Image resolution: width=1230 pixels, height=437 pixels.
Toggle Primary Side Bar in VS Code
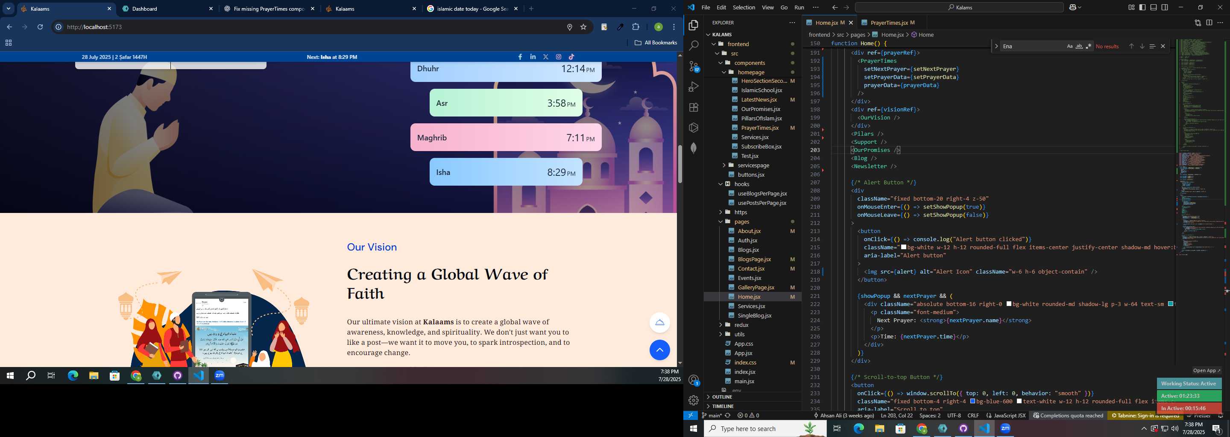tap(1142, 7)
